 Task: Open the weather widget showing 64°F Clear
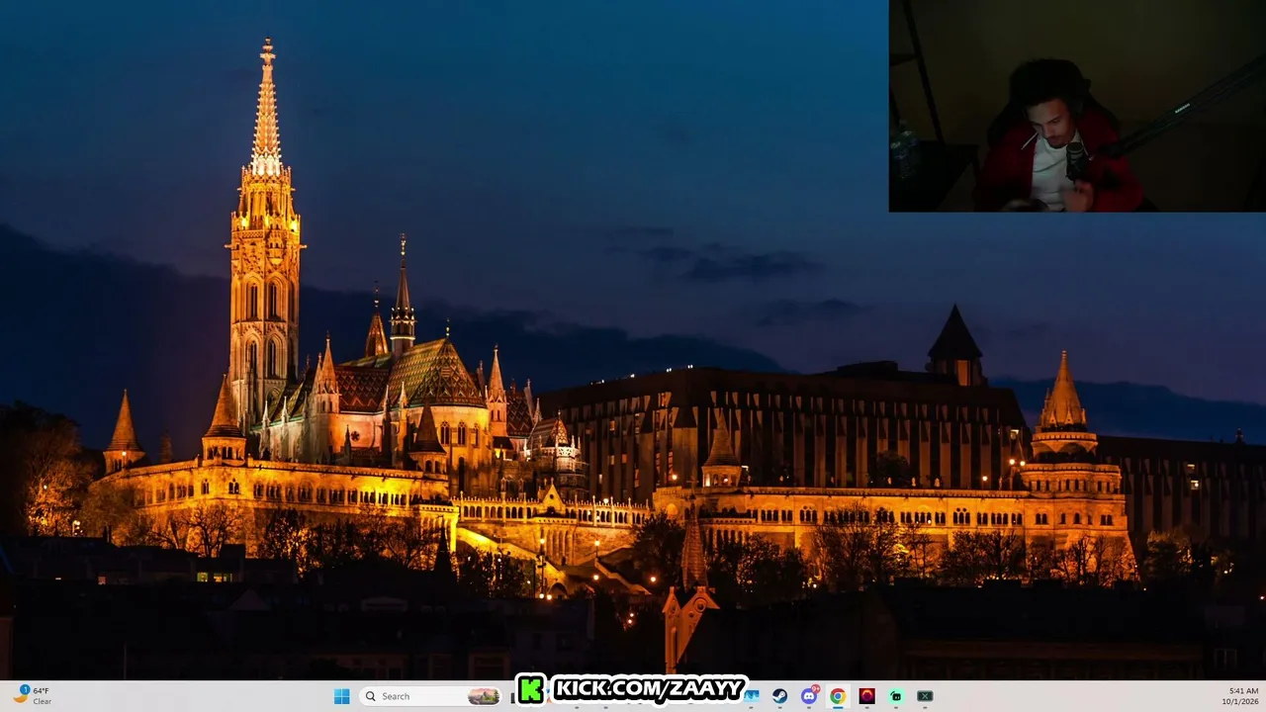[33, 696]
